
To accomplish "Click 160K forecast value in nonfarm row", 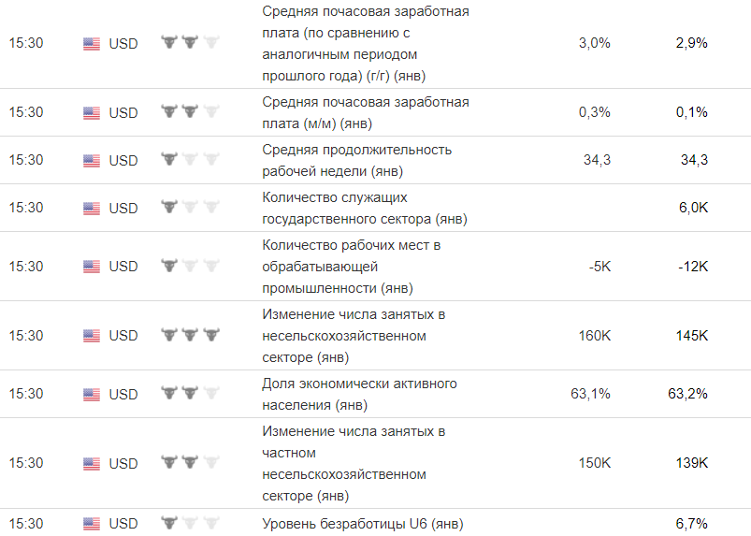I will pos(594,335).
